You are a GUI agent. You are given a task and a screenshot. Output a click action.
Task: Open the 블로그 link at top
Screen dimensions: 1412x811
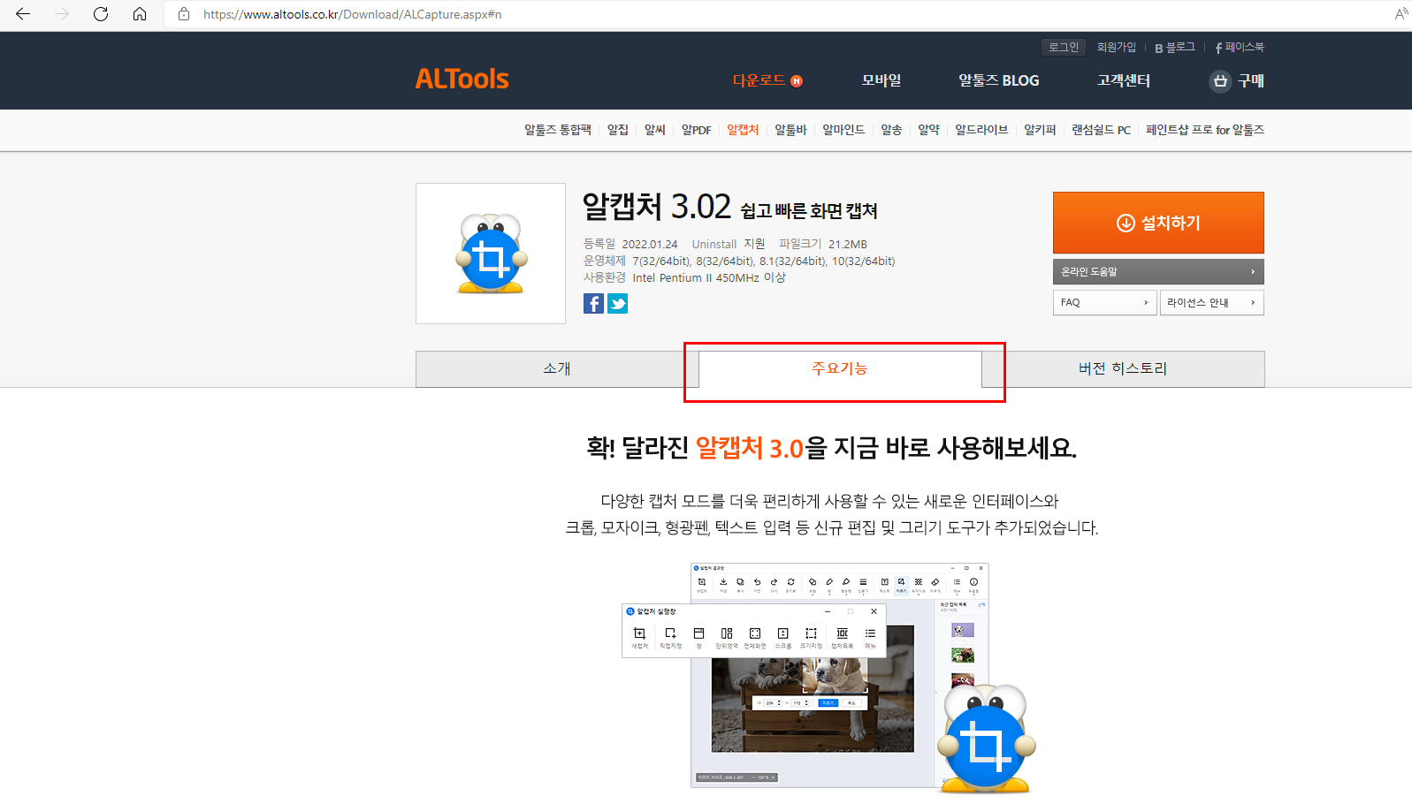click(x=1174, y=47)
